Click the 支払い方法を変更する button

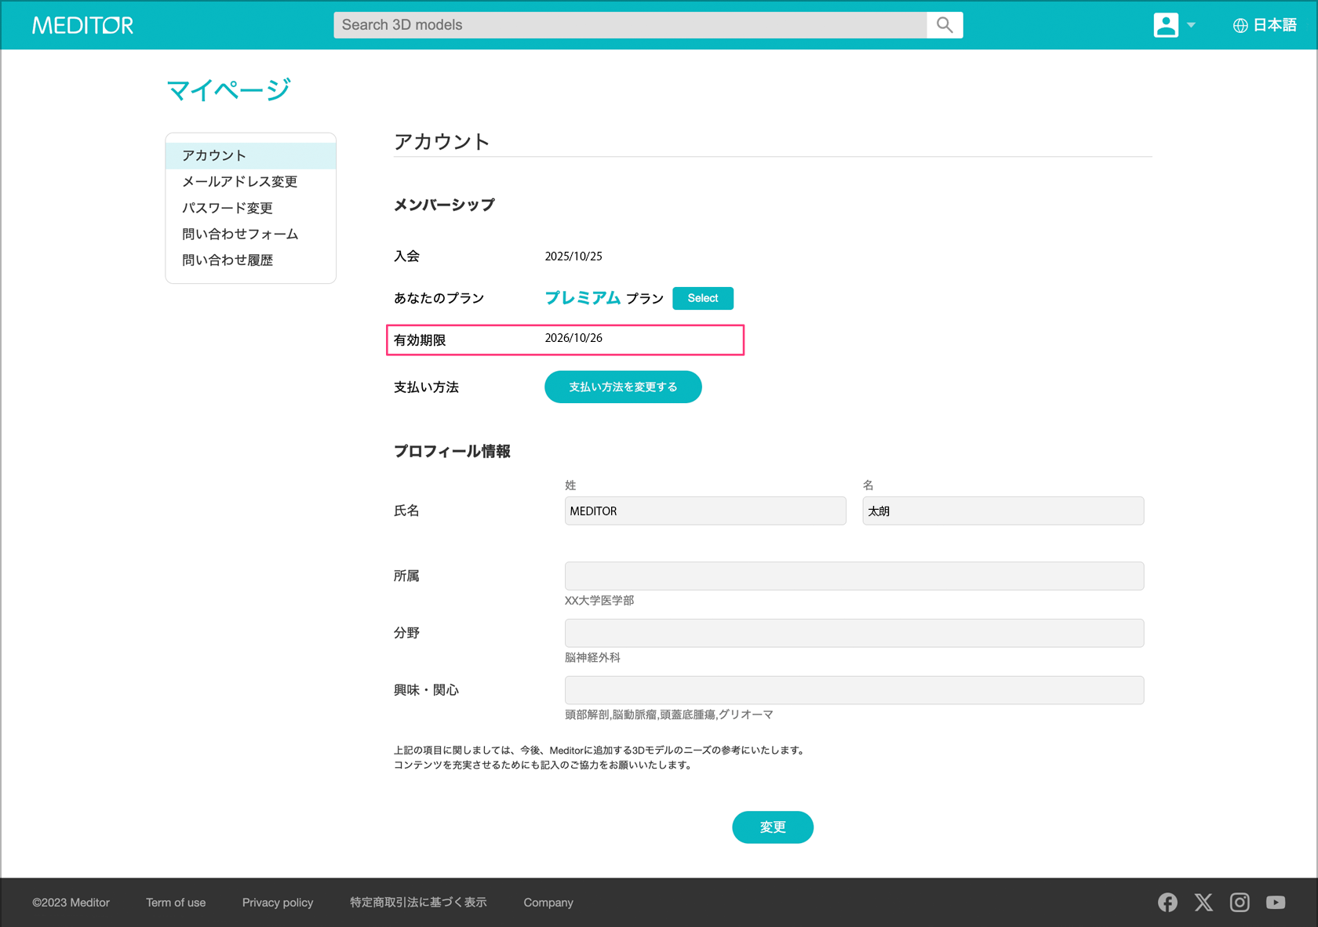623,387
